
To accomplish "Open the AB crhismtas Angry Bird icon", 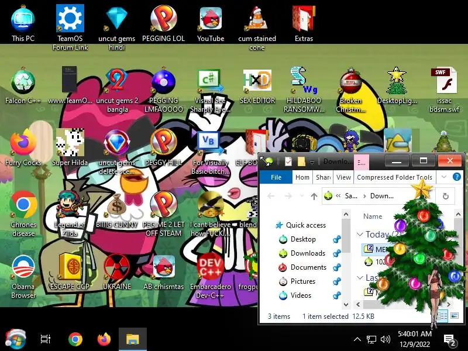I will click(164, 273).
